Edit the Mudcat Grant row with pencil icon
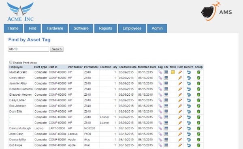This screenshot has width=243, height=149. point(180,72)
